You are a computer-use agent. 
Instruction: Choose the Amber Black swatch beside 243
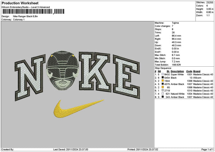coord(163,97)
